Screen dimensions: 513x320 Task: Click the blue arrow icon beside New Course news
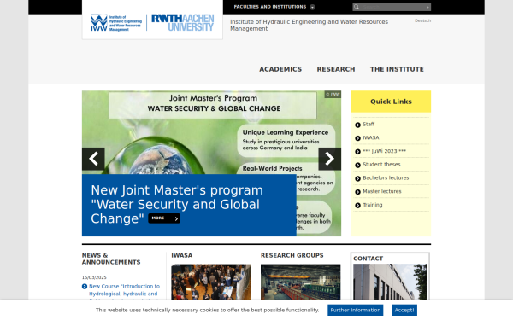click(85, 287)
